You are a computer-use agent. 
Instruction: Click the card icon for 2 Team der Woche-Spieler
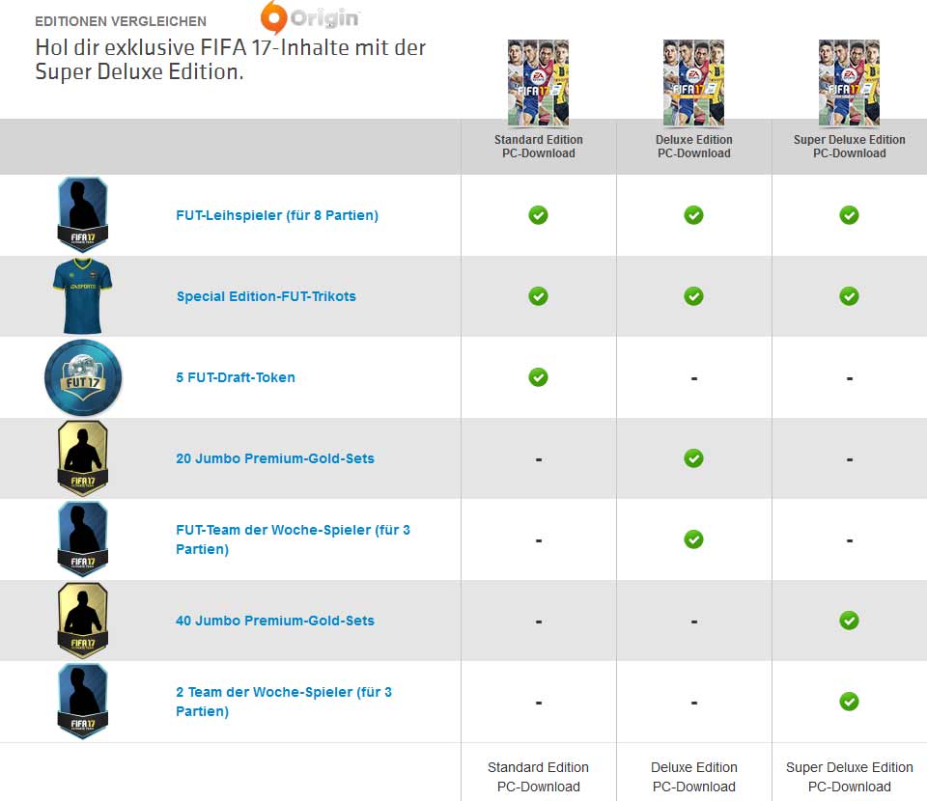pyautogui.click(x=83, y=702)
